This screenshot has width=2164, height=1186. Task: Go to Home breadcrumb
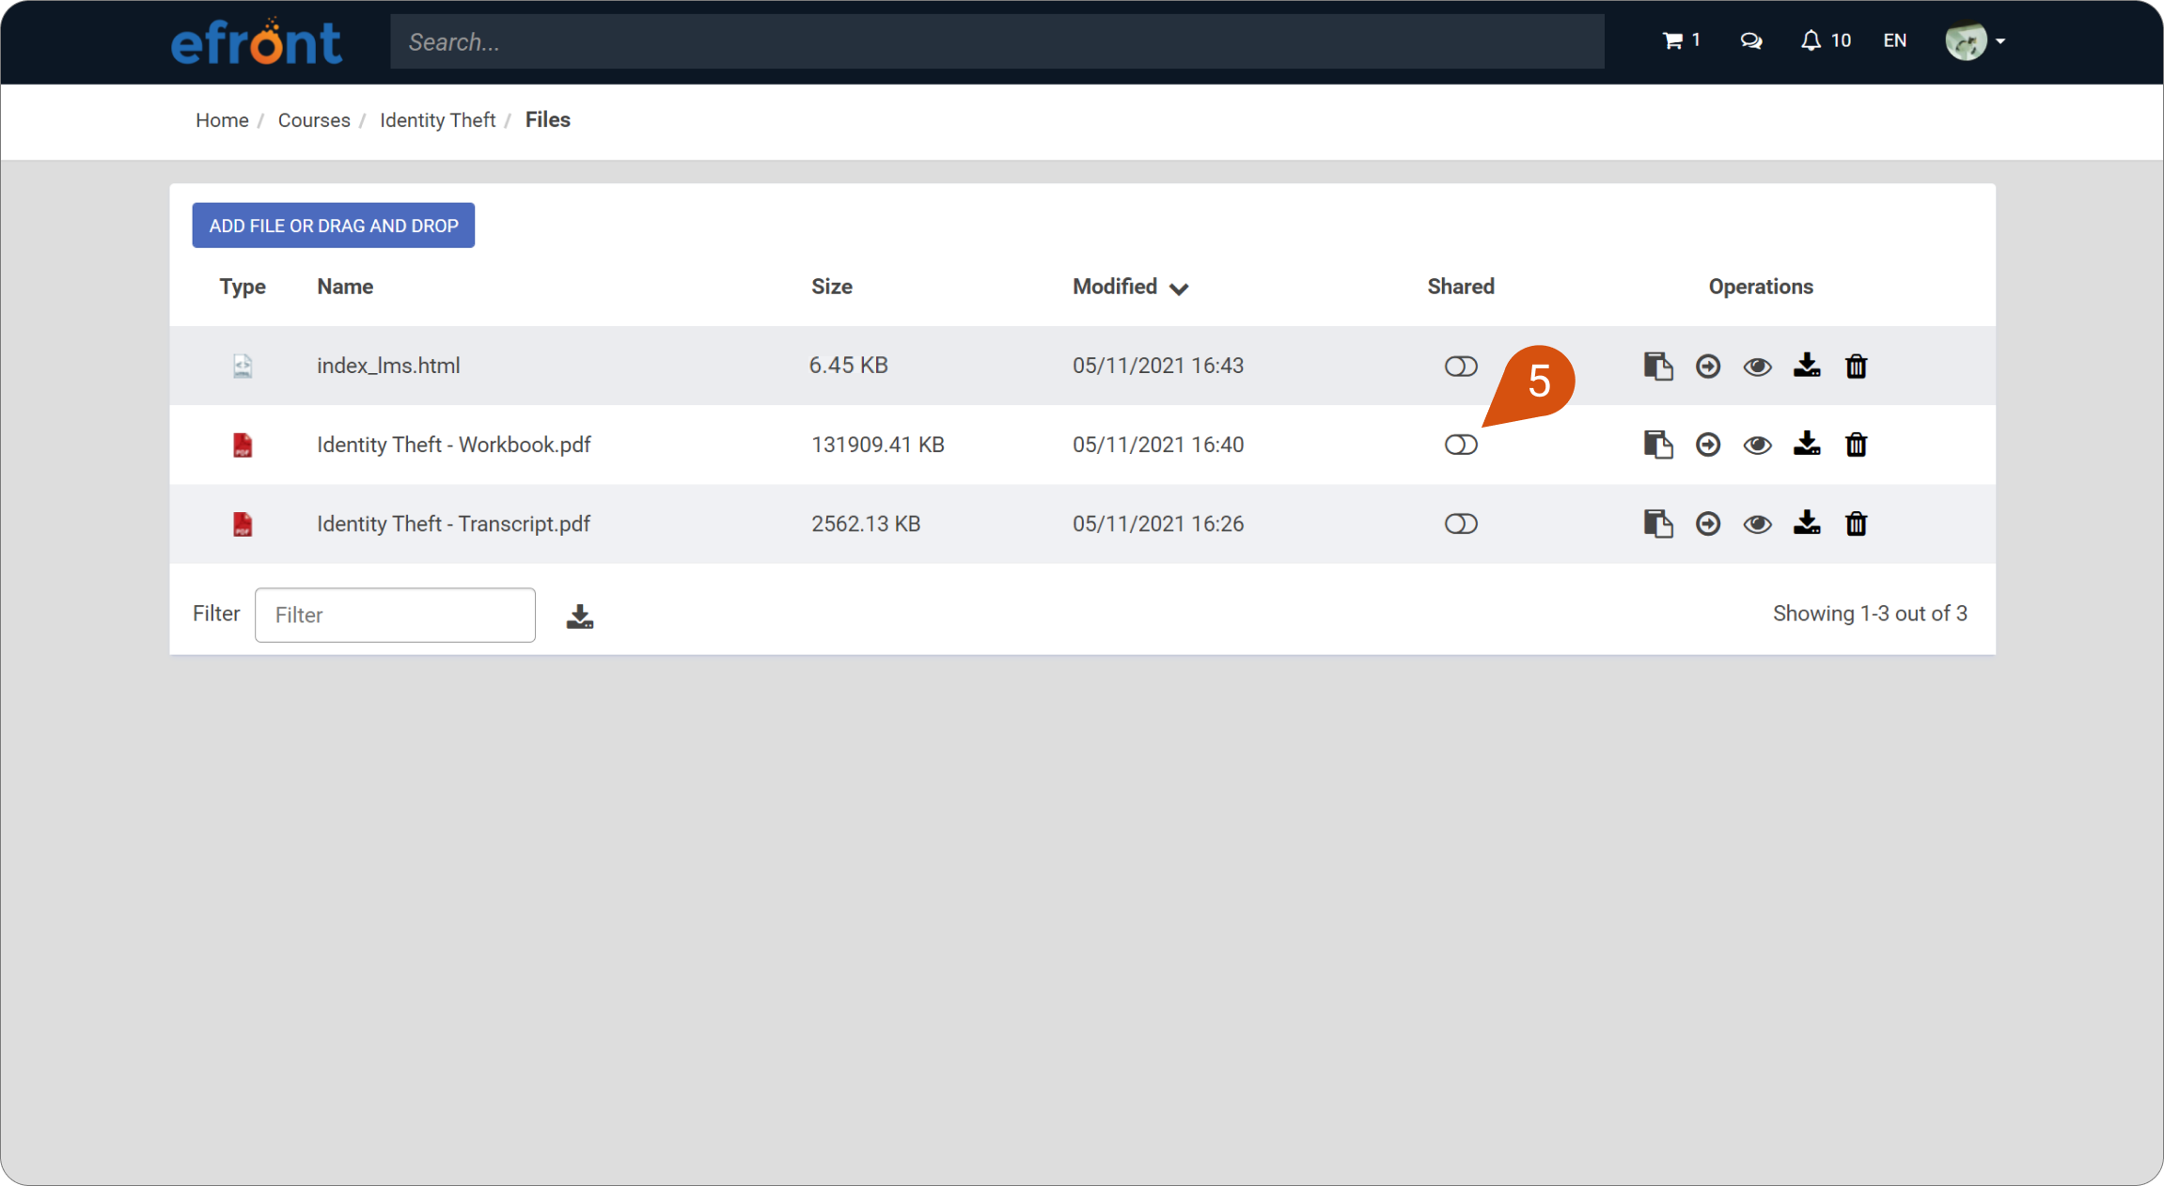pyautogui.click(x=222, y=120)
